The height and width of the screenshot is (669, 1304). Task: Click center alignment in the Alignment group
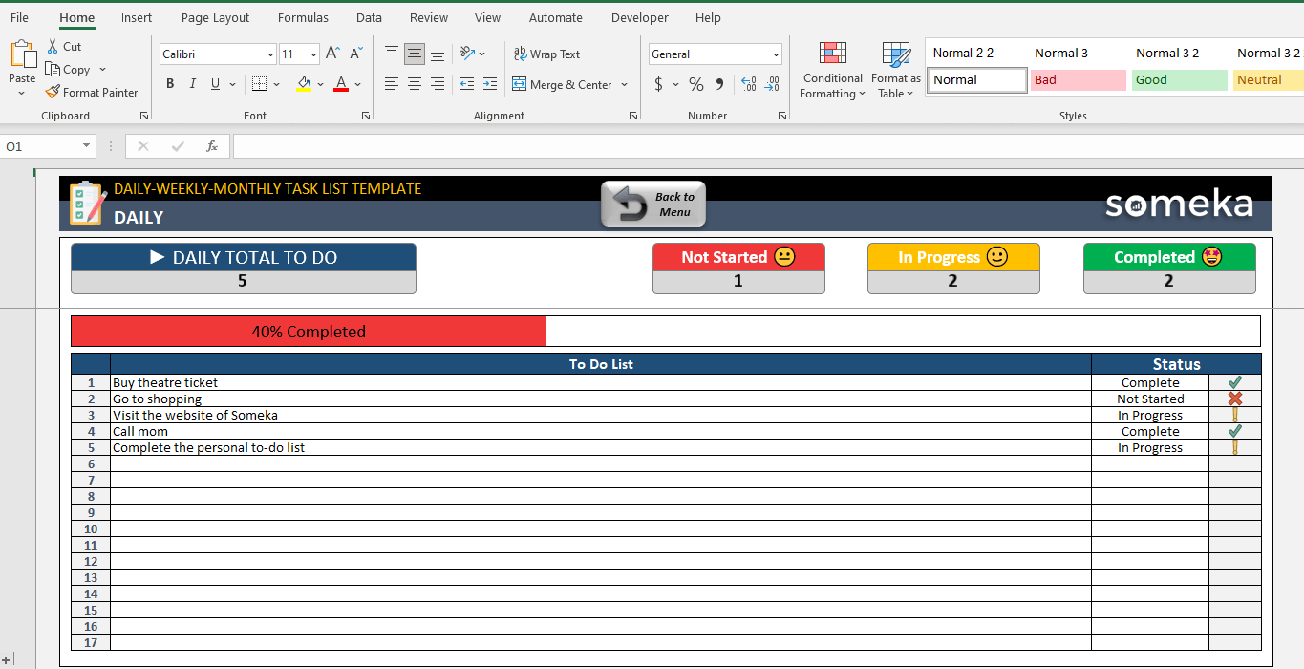415,84
